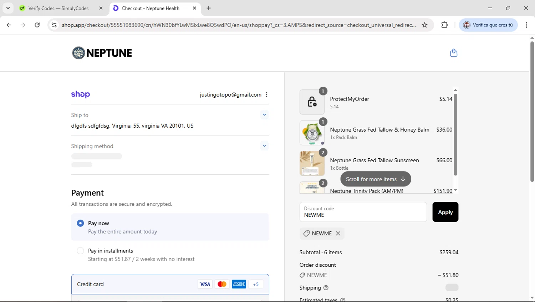Close the Checkout - Neptune Health tab
Viewport: 535px width, 302px height.
click(194, 8)
